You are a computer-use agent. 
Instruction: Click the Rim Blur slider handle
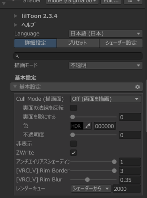pyautogui.click(x=87, y=179)
